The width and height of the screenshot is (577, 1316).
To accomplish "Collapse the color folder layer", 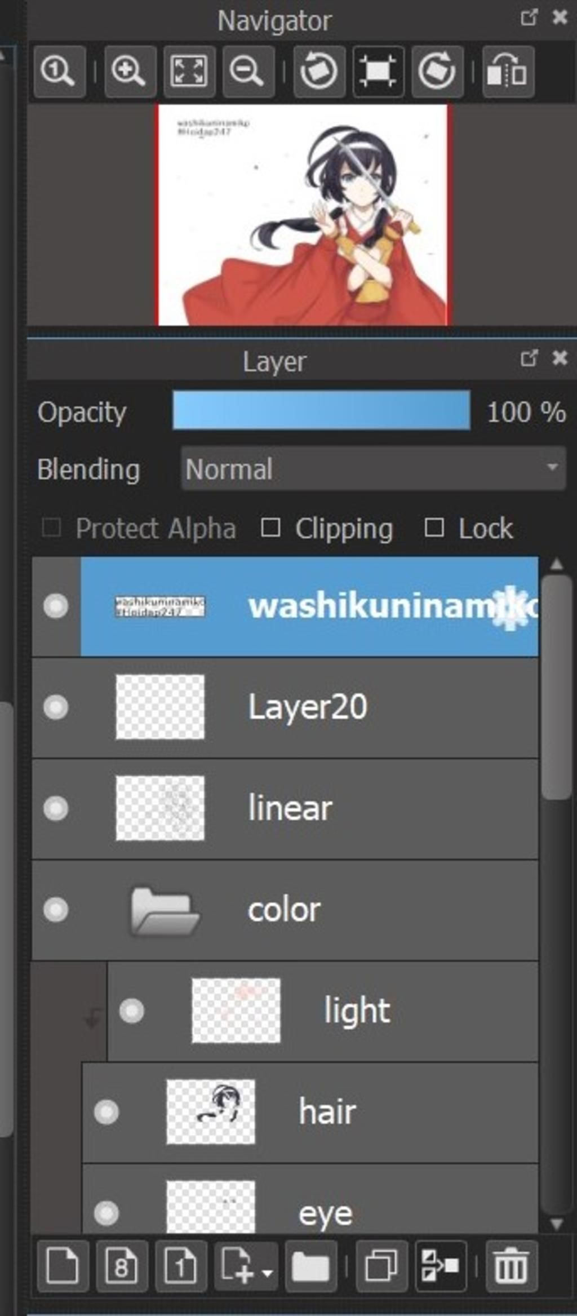I will 165,911.
